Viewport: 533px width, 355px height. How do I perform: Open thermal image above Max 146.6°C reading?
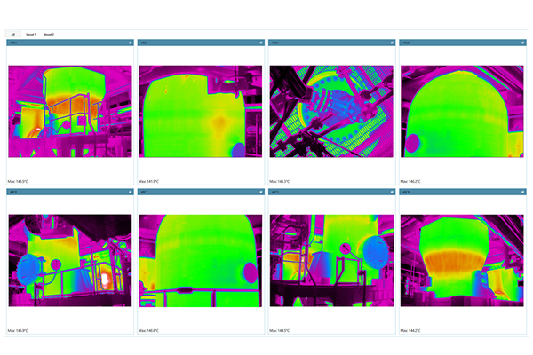click(x=201, y=261)
